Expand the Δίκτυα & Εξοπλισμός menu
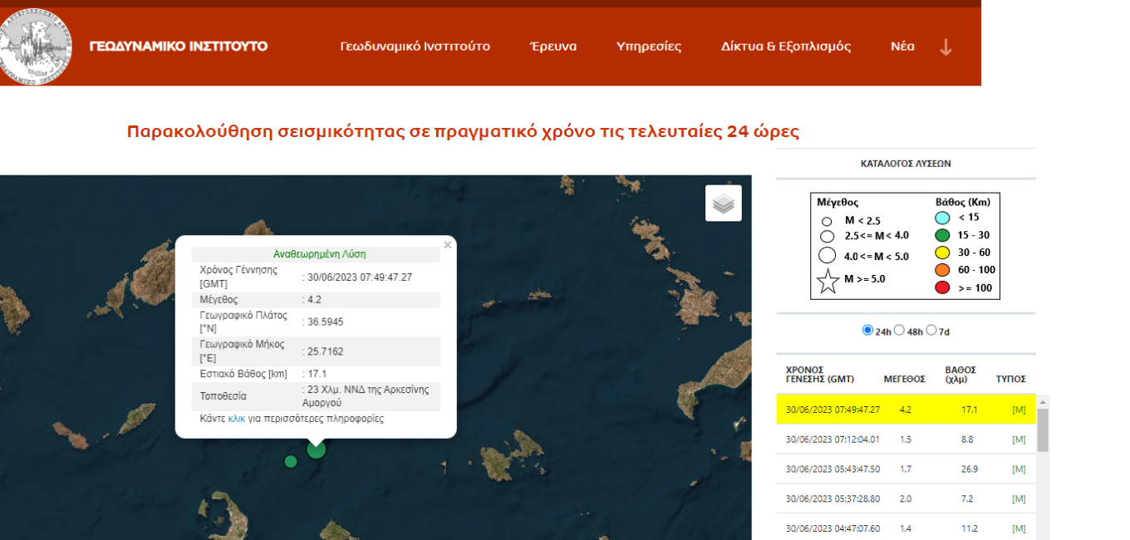The height and width of the screenshot is (540, 1130). point(785,47)
